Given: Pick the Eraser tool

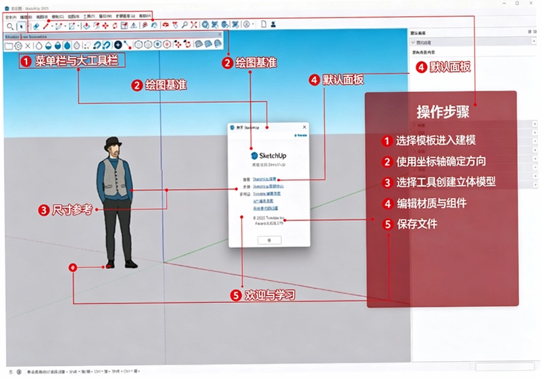Looking at the screenshot, I should pyautogui.click(x=36, y=26).
